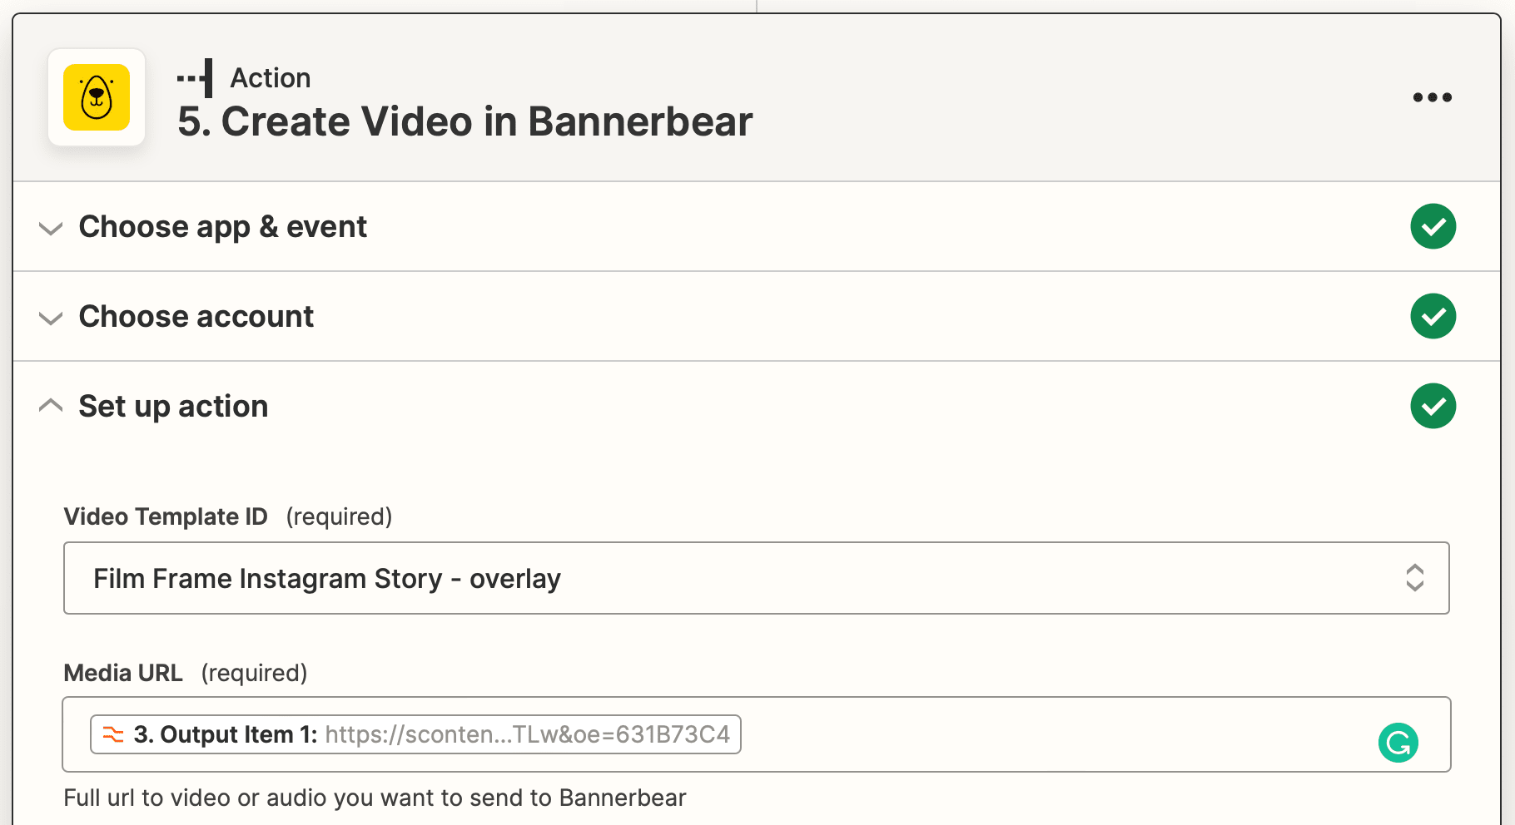This screenshot has width=1515, height=825.
Task: Click the Film Frame Instagram Story overlay text
Action: click(x=326, y=578)
